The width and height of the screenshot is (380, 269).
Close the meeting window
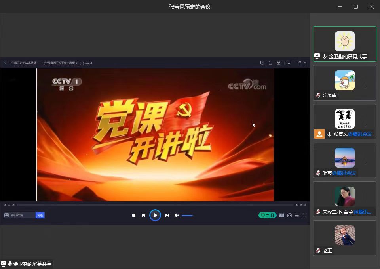point(372,7)
